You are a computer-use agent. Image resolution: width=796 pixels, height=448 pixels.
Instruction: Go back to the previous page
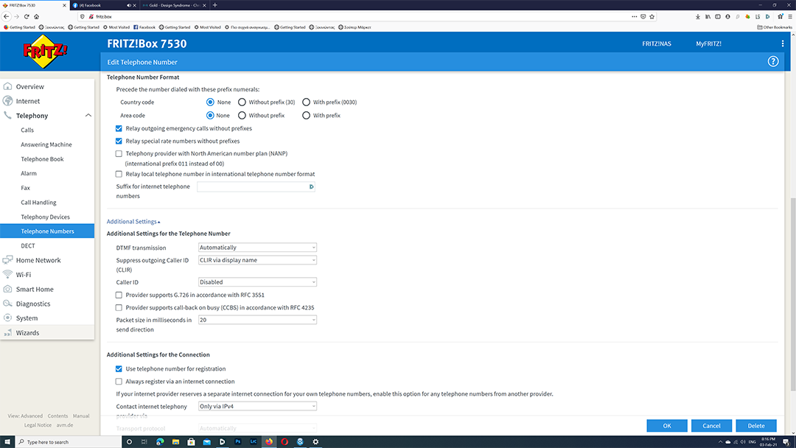click(6, 16)
